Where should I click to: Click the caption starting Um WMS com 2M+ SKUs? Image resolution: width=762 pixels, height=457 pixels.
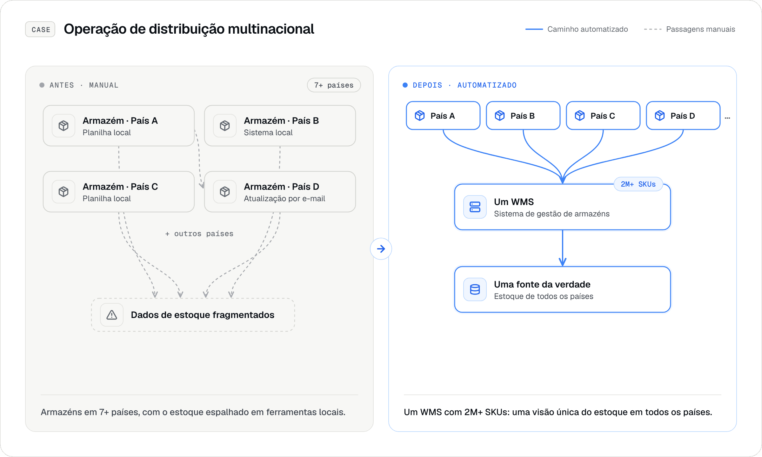point(558,412)
